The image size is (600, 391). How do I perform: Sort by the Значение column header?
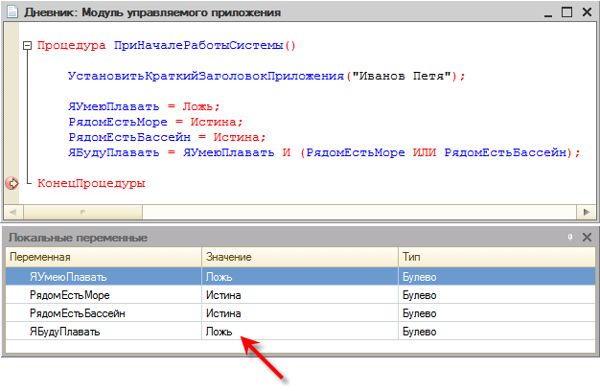(300, 257)
